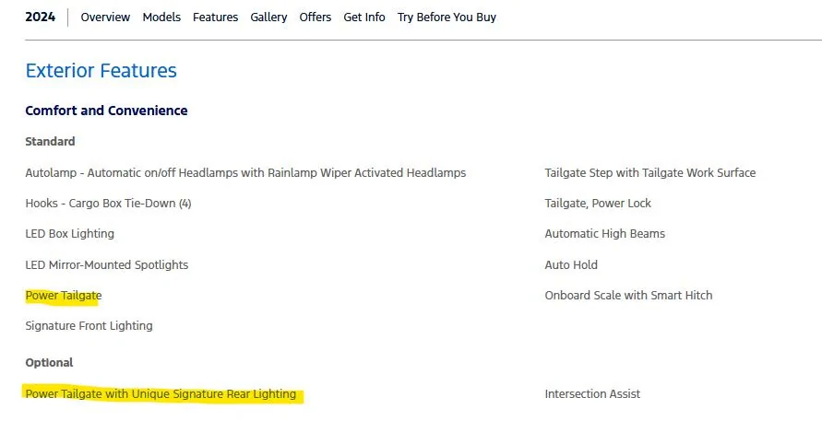Select the Features nav tab
Viewport: 822px width, 421px height.
[x=215, y=18]
